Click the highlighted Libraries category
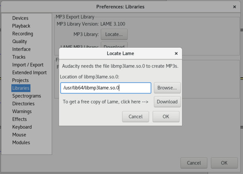This screenshot has height=174, width=243. pos(21,88)
